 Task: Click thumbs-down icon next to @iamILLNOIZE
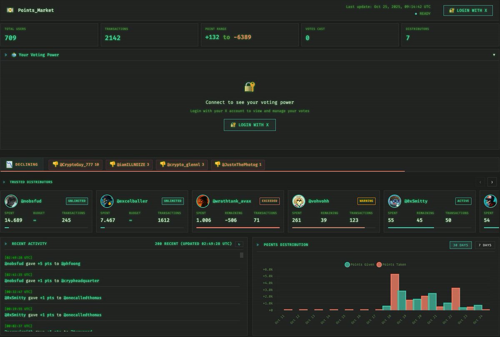coord(112,164)
